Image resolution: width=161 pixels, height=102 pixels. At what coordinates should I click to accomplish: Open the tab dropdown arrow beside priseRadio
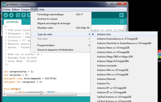point(122,21)
